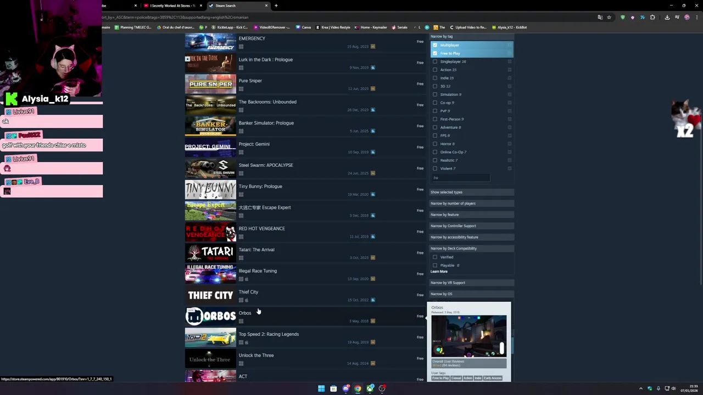Check the Co-op tag filter
703x395 pixels.
tap(435, 103)
